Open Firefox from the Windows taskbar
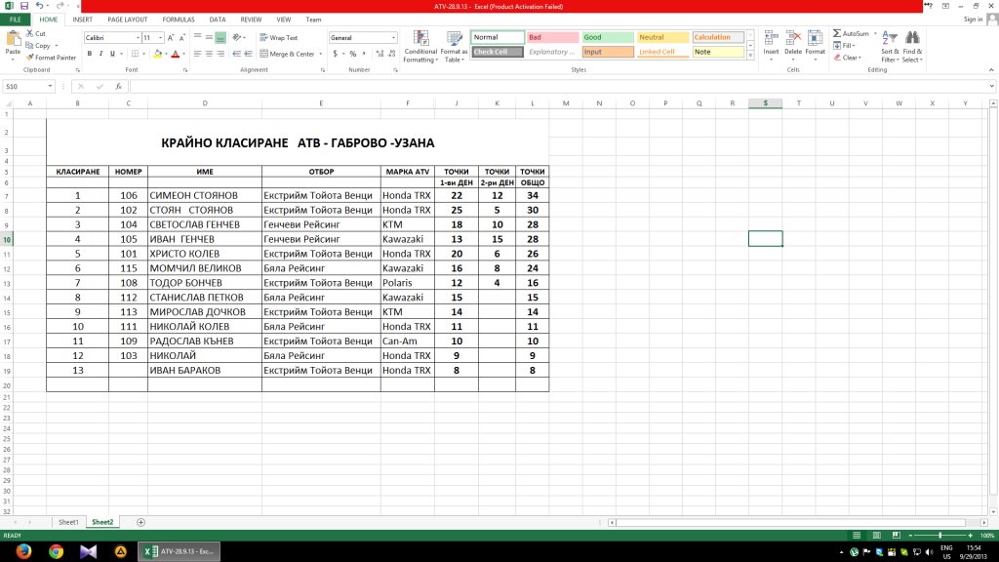 pyautogui.click(x=23, y=551)
